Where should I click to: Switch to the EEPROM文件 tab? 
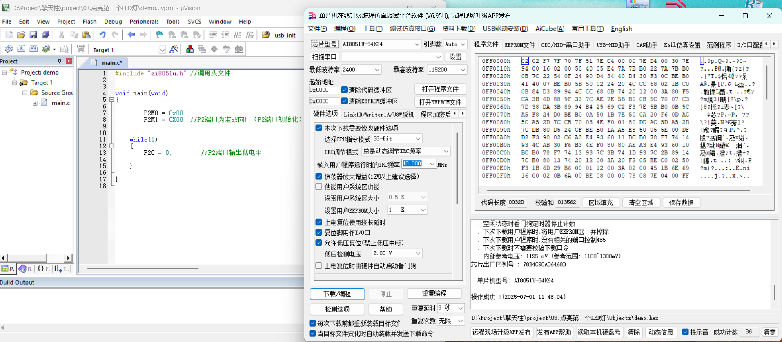coord(520,45)
